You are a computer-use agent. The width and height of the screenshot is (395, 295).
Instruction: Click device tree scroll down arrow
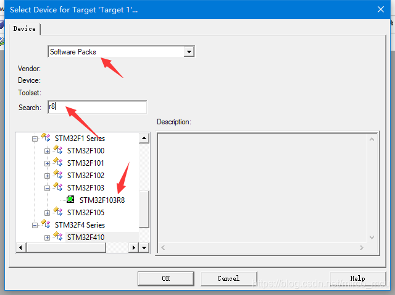144,247
